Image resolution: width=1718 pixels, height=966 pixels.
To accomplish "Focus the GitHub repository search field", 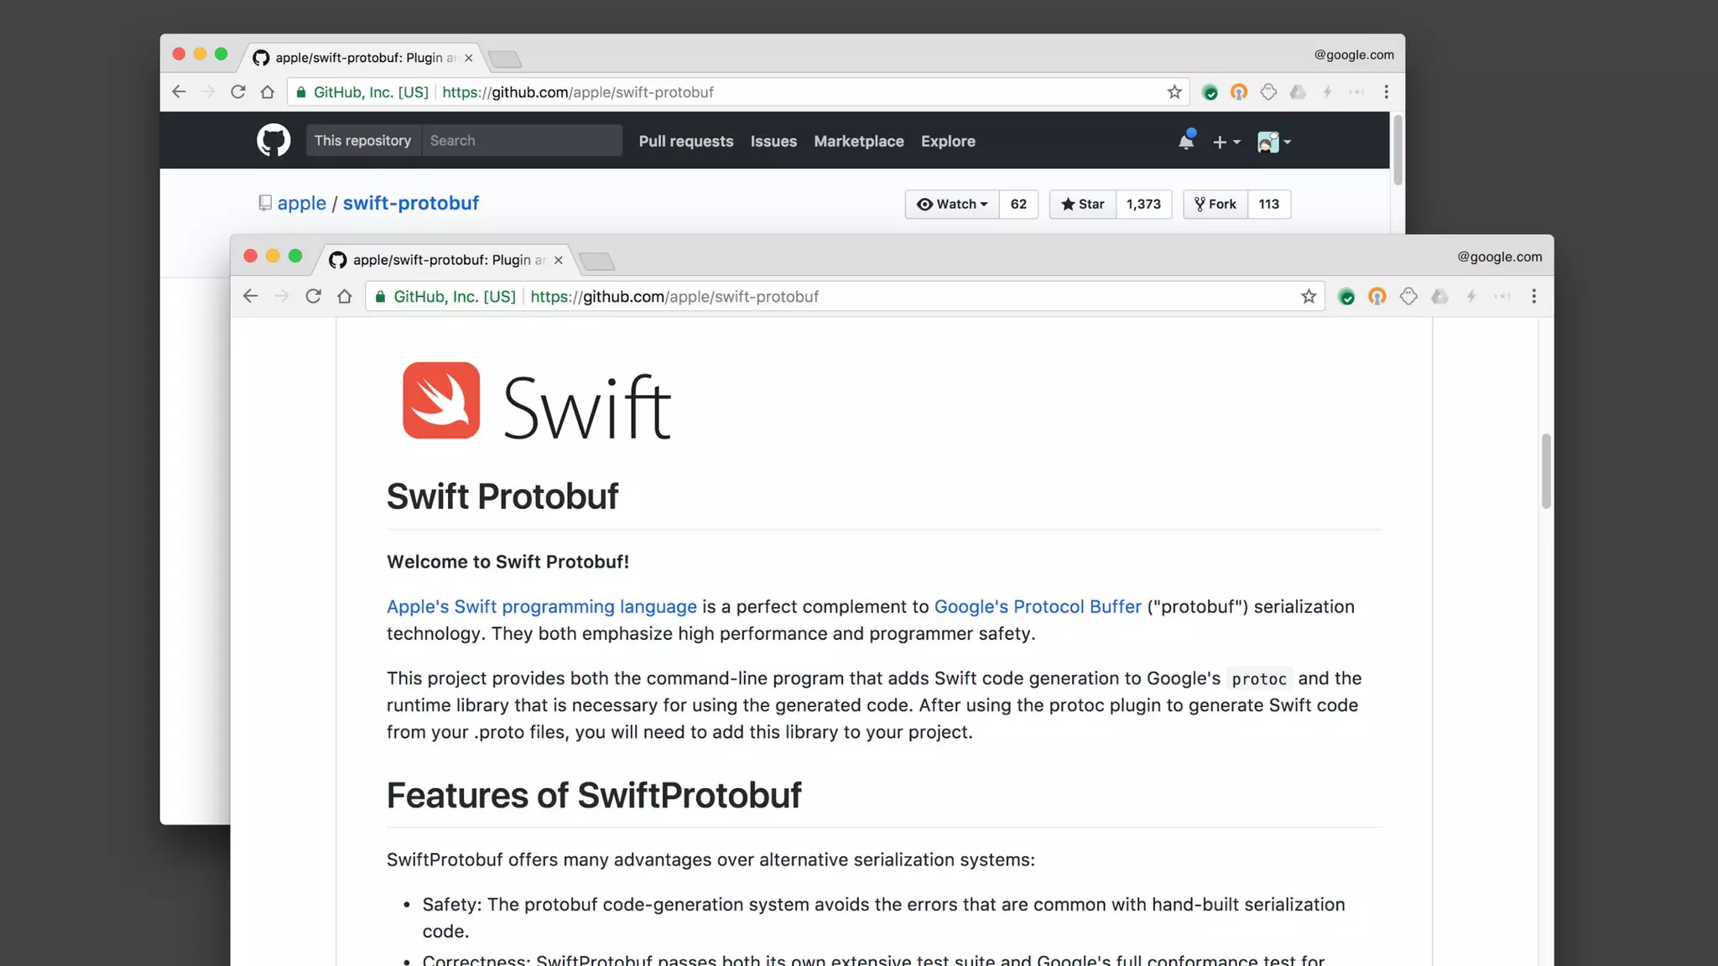I will [521, 140].
